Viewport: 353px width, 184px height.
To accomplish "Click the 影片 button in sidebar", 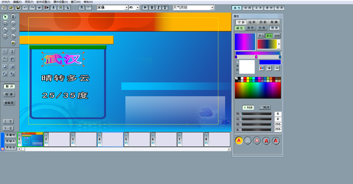I will 9,87.
